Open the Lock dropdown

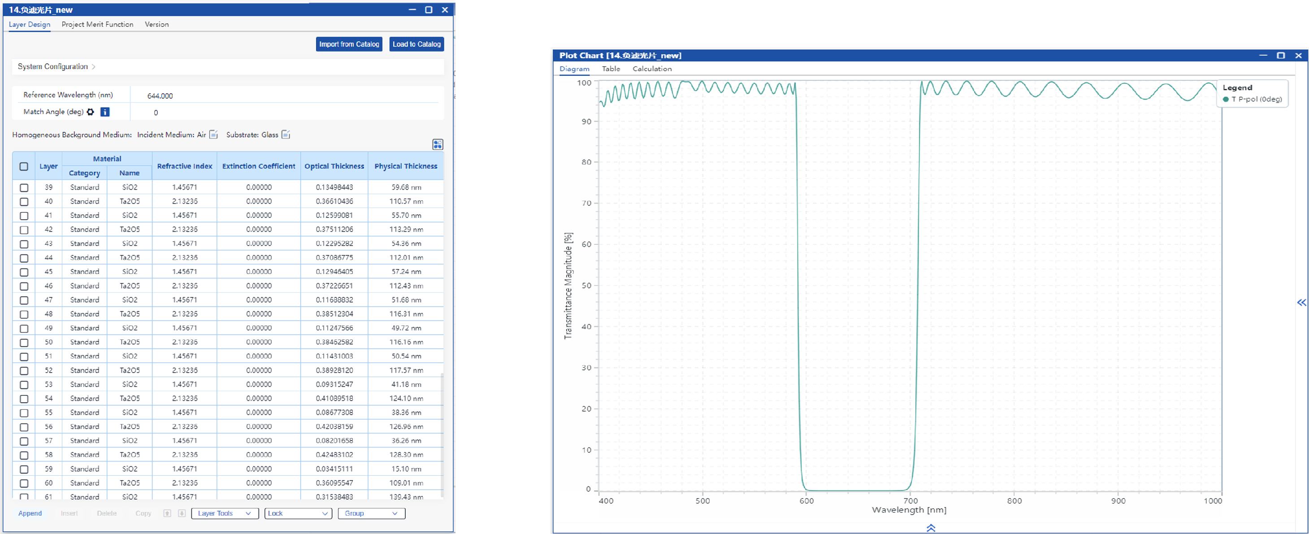(x=298, y=513)
